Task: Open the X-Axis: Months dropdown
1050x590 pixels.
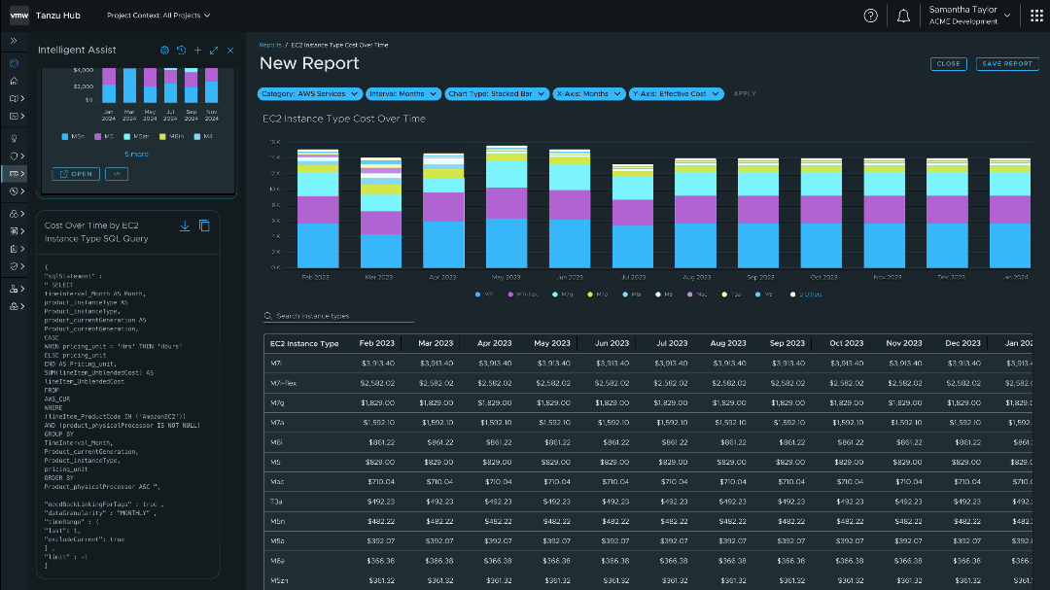Action: click(589, 93)
